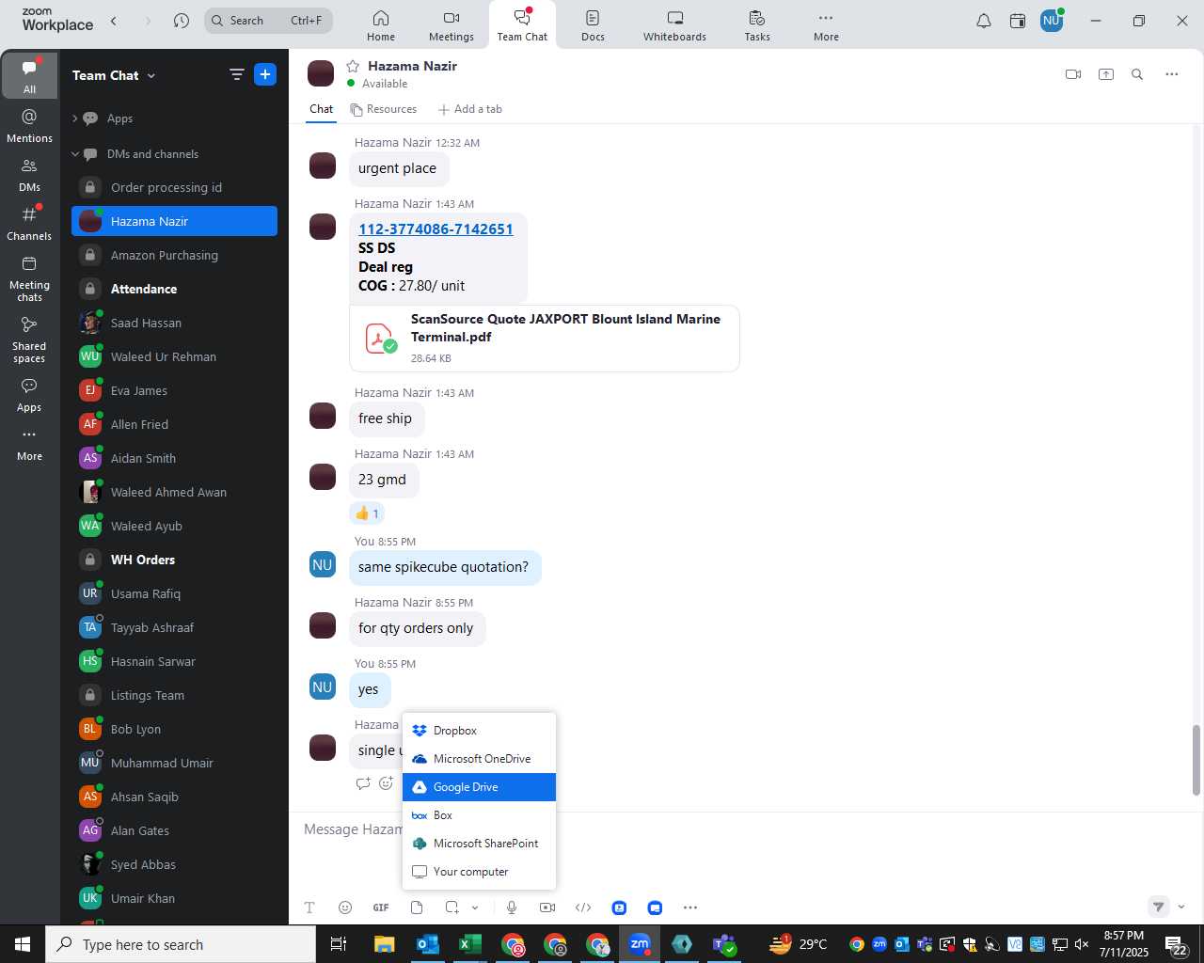Choose Box option
Image resolution: width=1204 pixels, height=963 pixels.
479,815
